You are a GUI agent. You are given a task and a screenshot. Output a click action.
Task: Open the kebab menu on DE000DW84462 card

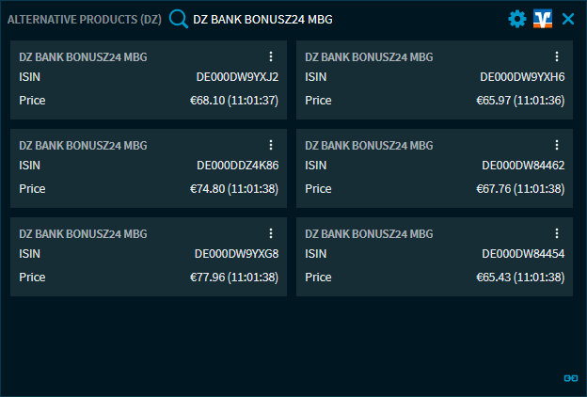click(557, 145)
